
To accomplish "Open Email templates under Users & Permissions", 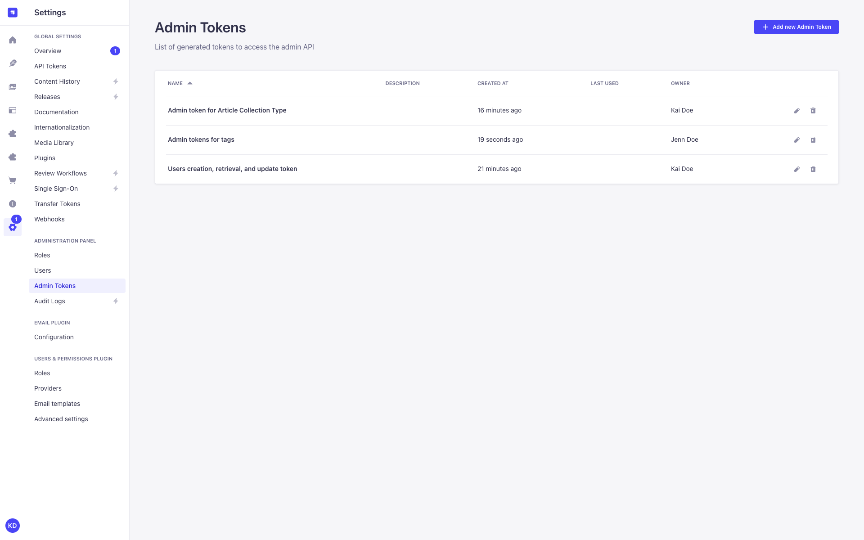I will pyautogui.click(x=57, y=404).
